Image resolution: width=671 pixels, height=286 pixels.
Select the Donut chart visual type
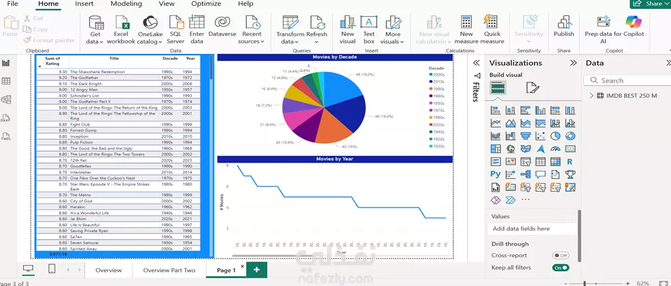click(x=570, y=136)
